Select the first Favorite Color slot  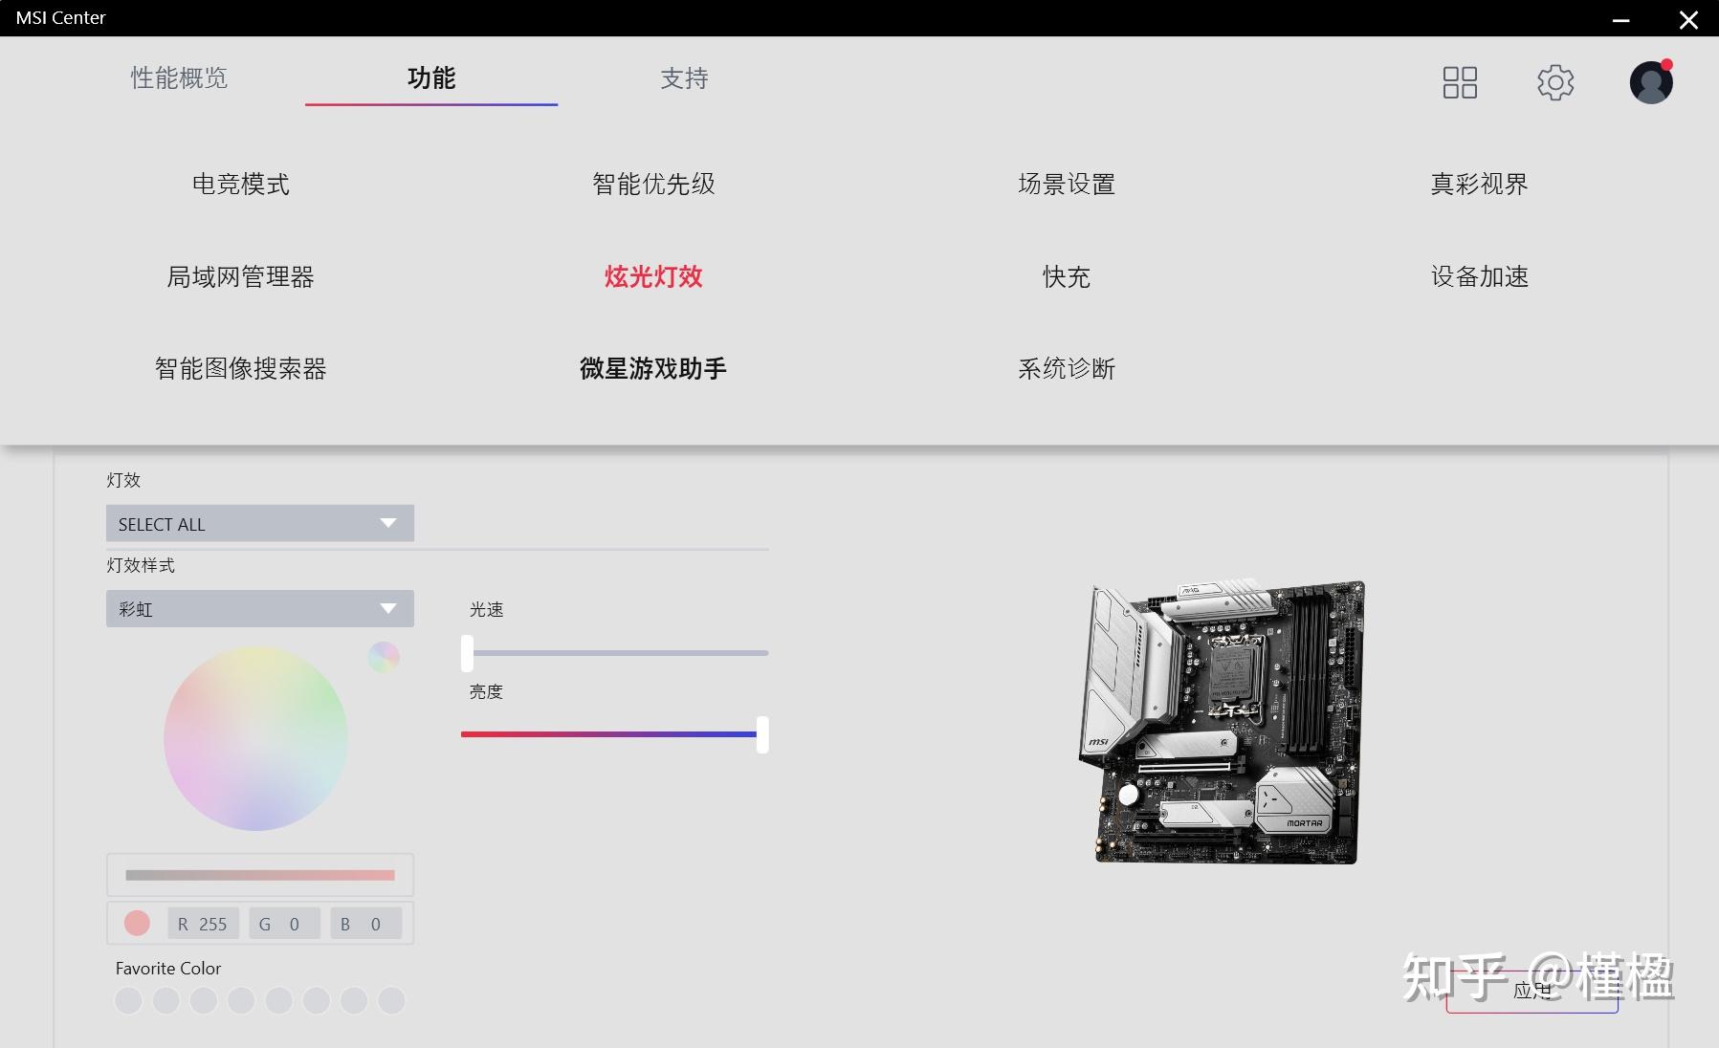128,1000
